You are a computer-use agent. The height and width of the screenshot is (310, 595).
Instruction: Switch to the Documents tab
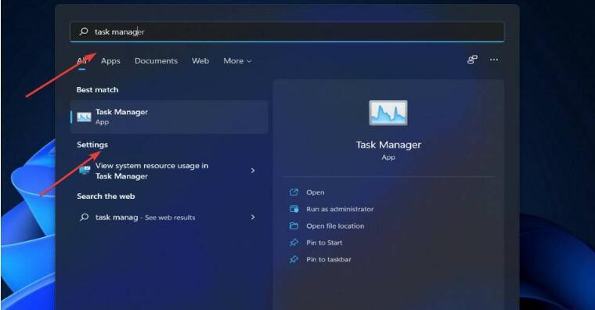(x=156, y=61)
